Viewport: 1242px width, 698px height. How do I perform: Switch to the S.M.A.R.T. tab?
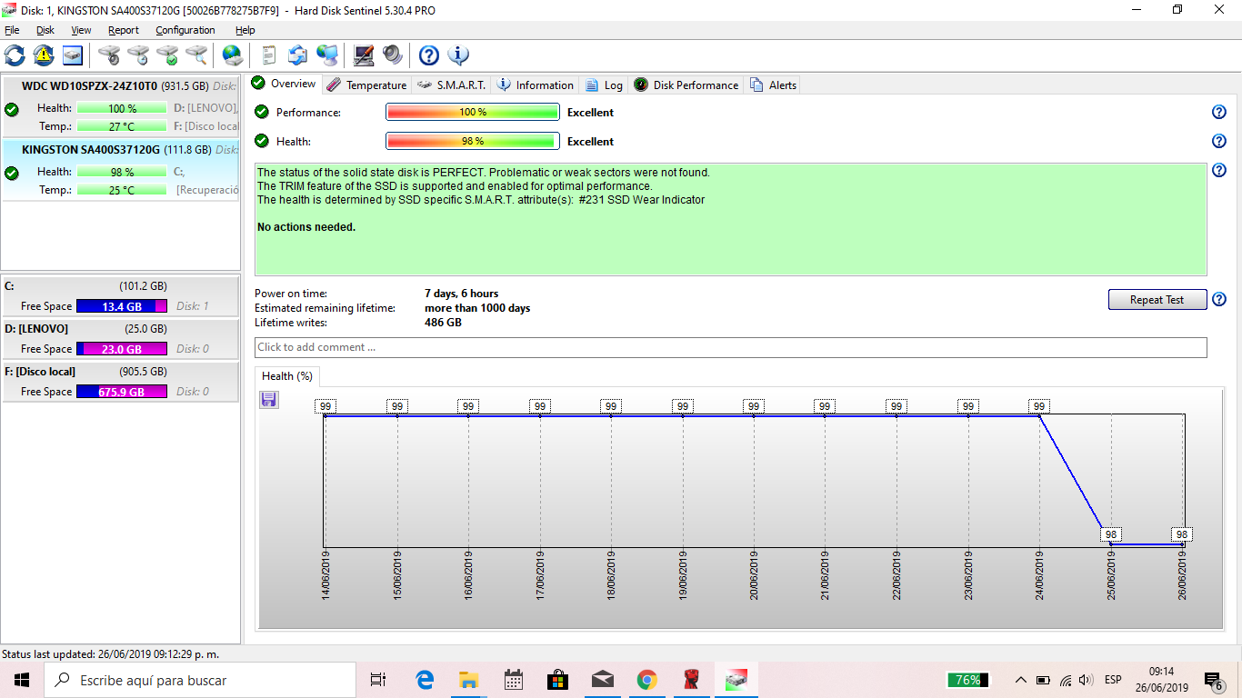451,85
